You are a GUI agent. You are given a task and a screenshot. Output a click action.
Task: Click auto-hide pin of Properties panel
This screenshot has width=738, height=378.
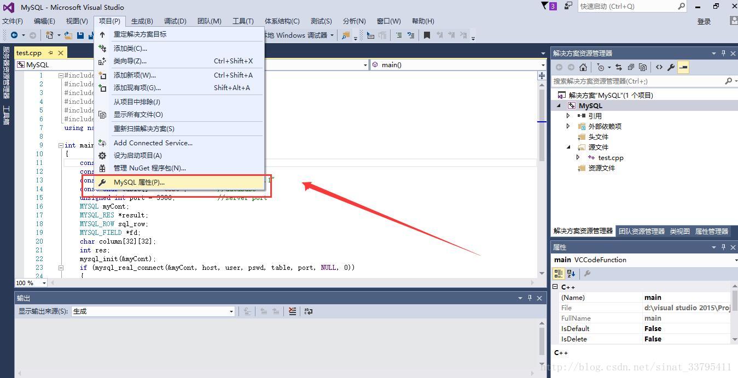coord(723,247)
